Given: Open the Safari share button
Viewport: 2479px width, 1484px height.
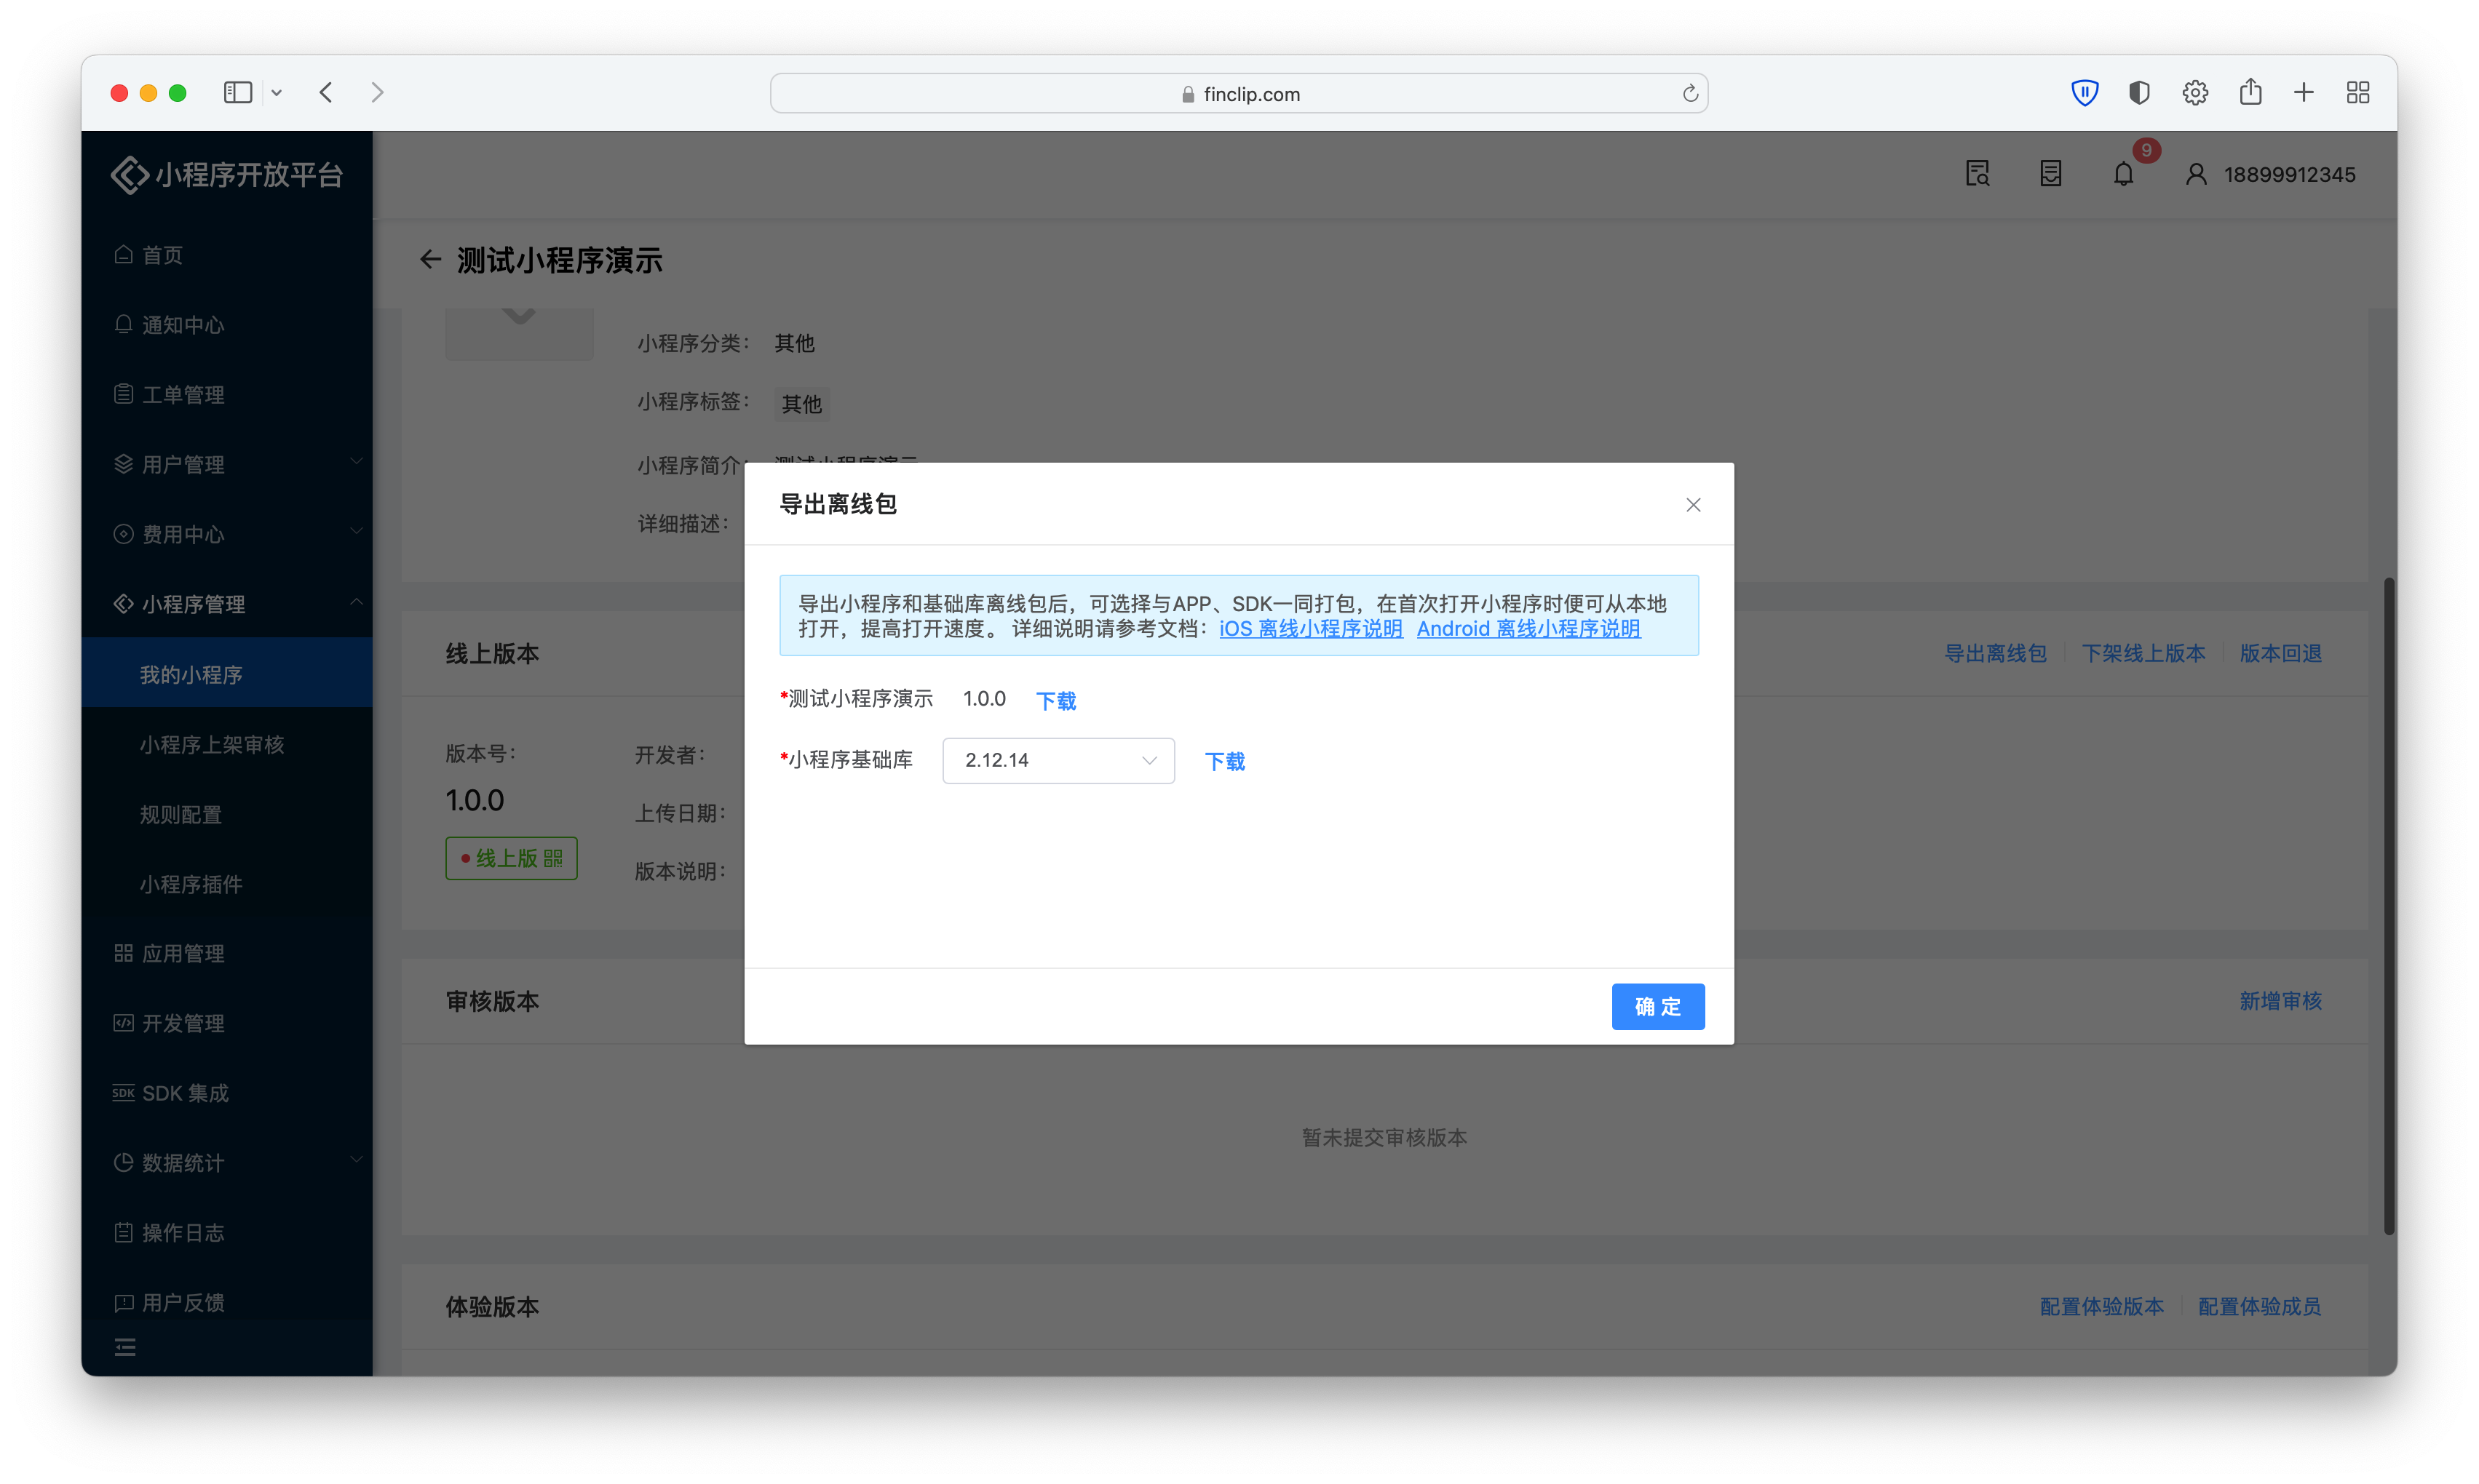Looking at the screenshot, I should click(2250, 92).
